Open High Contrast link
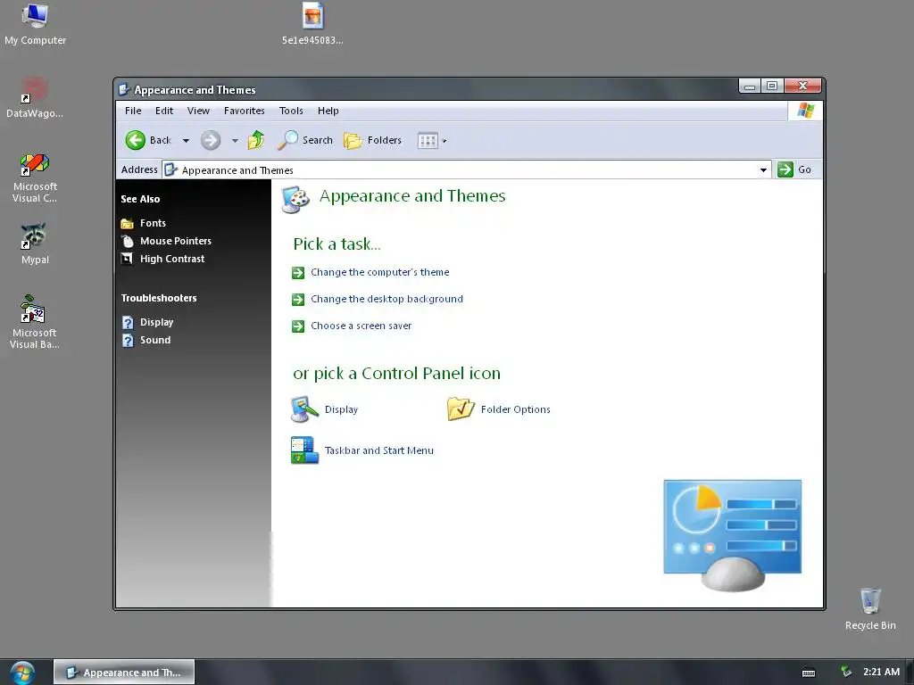This screenshot has height=685, width=914. 172,259
